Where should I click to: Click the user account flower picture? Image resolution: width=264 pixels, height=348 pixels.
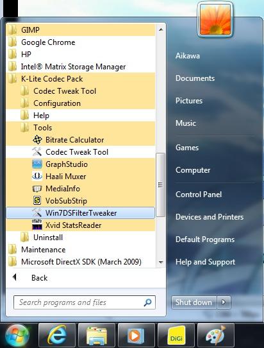[x=215, y=20]
